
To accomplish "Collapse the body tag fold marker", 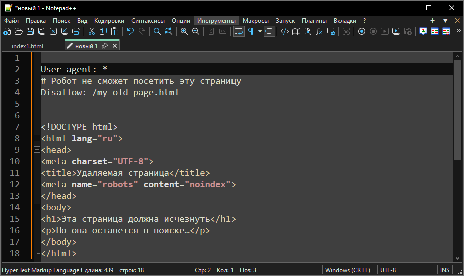I will pos(36,207).
